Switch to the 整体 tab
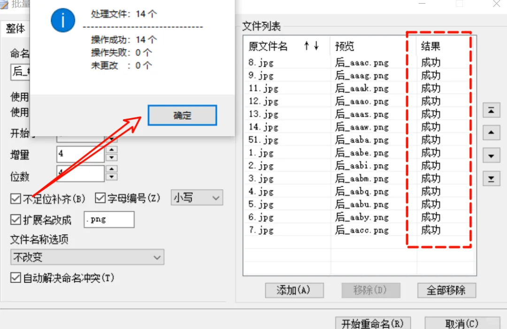This screenshot has width=507, height=329. tap(15, 29)
